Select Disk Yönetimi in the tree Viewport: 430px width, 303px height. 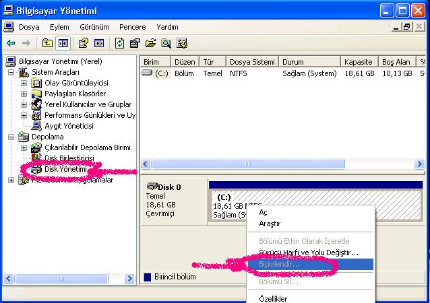[x=65, y=169]
